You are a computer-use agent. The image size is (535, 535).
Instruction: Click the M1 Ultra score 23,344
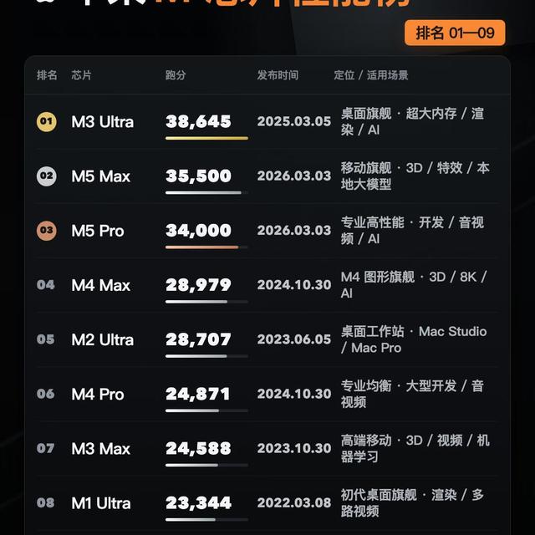(198, 503)
